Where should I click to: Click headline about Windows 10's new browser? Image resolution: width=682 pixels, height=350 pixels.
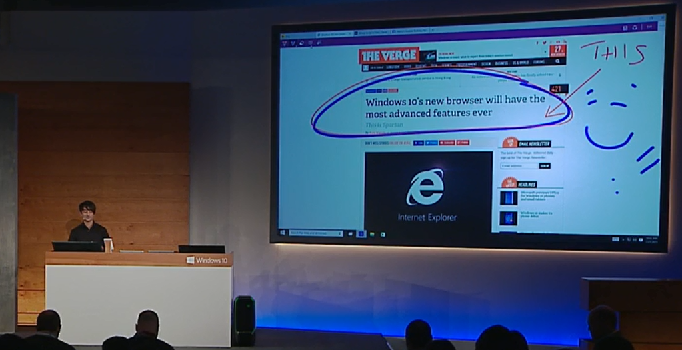[455, 107]
